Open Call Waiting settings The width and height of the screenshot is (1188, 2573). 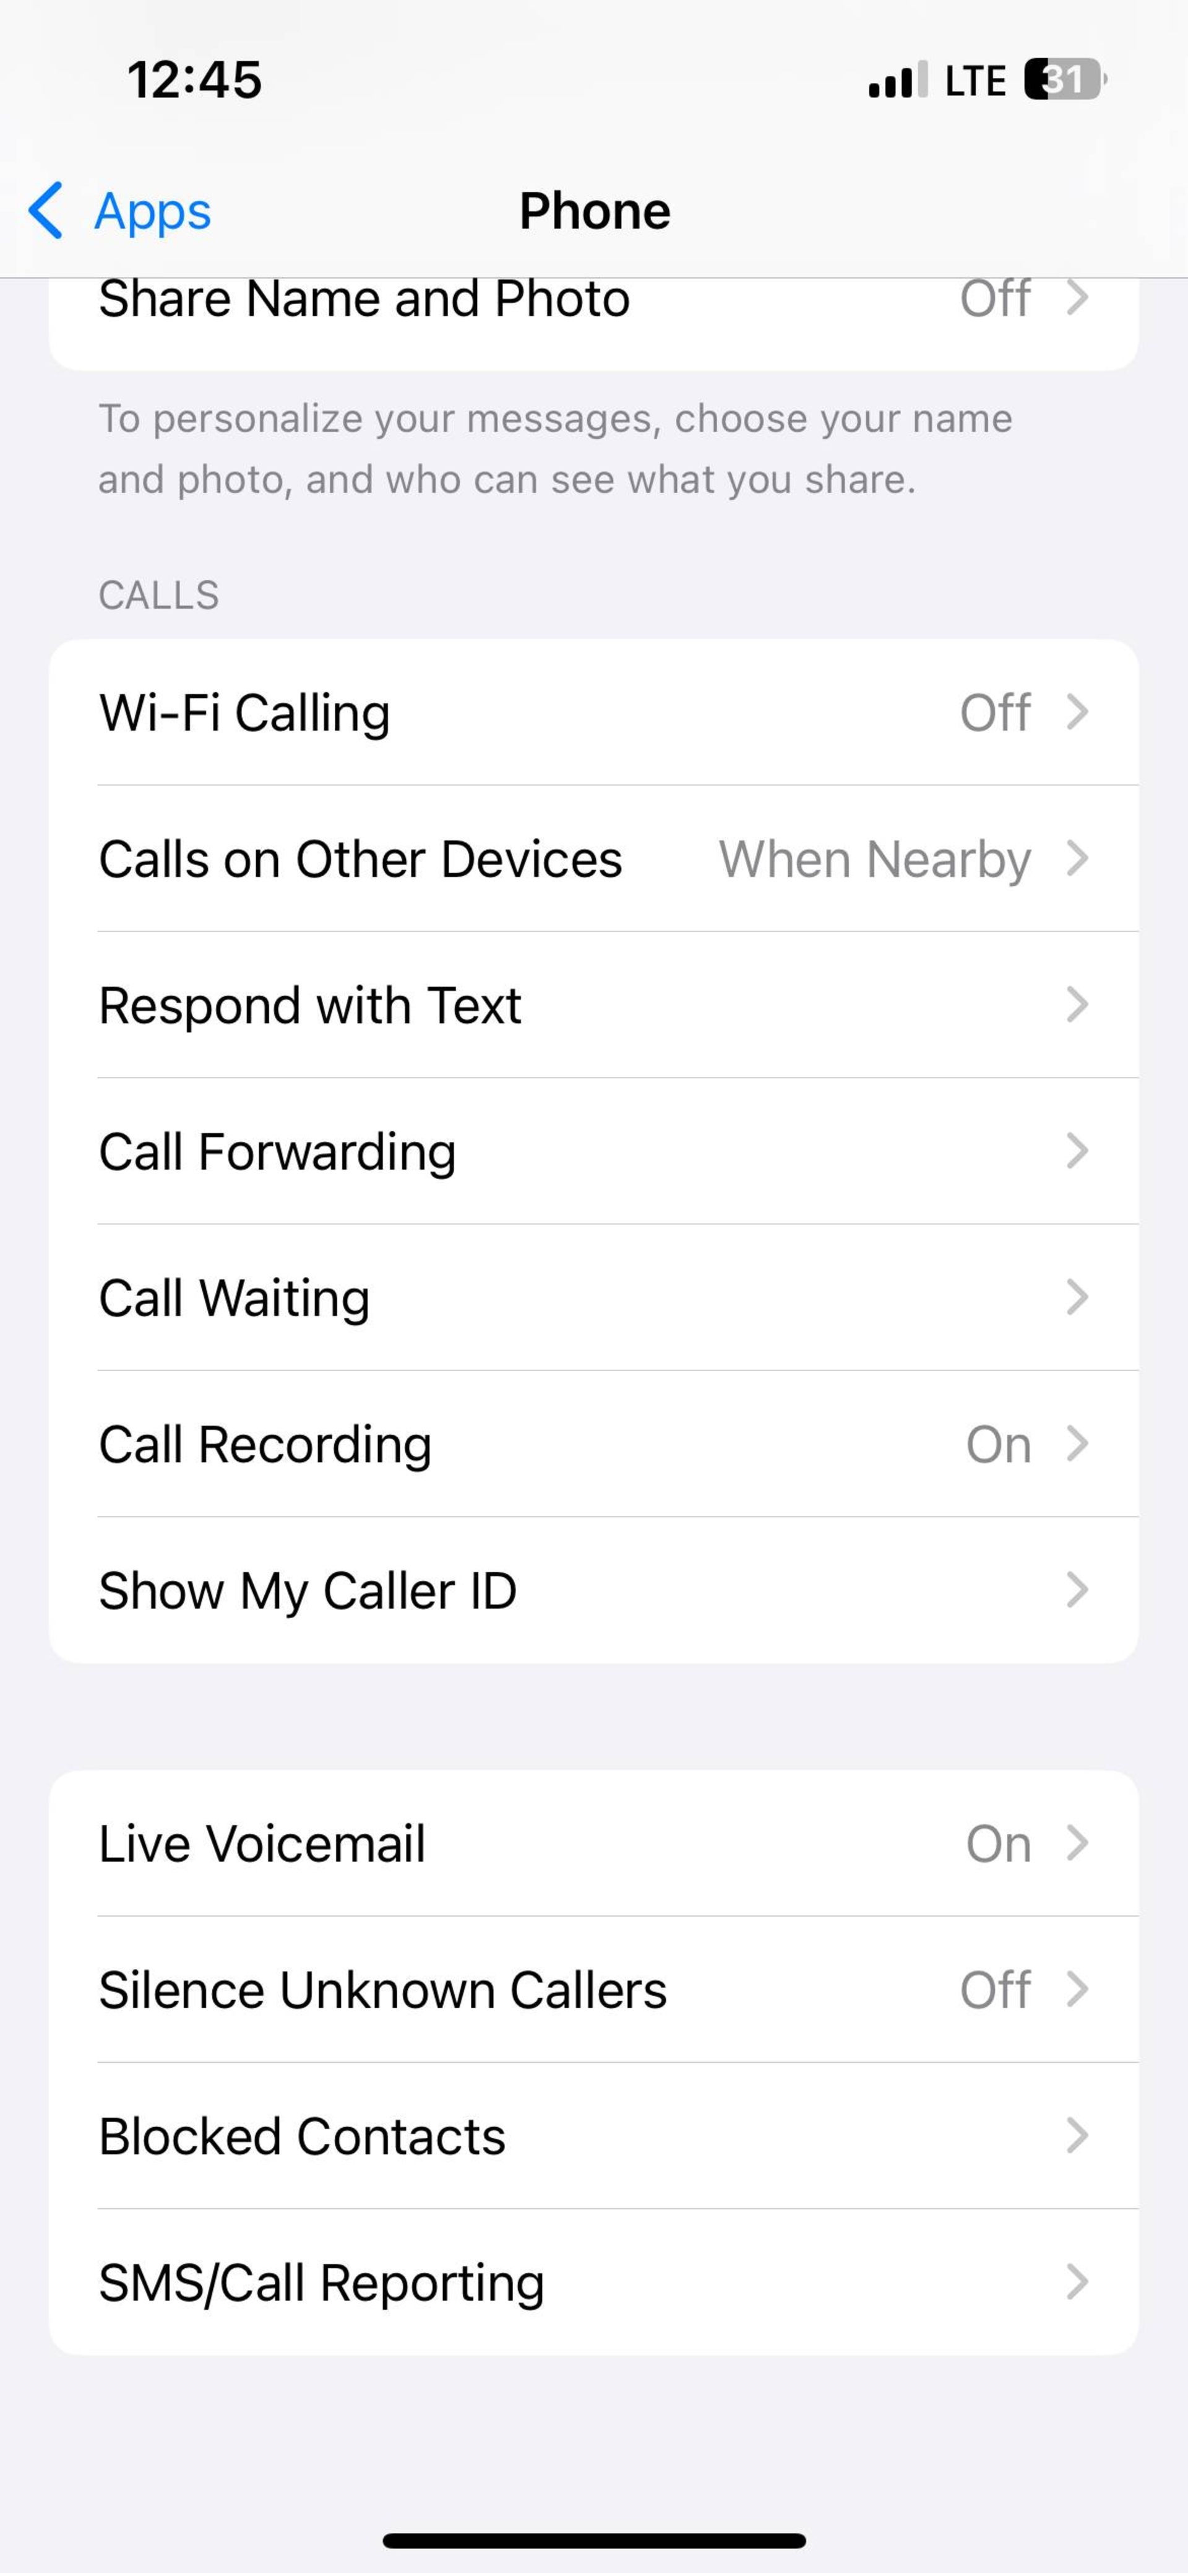coord(593,1296)
